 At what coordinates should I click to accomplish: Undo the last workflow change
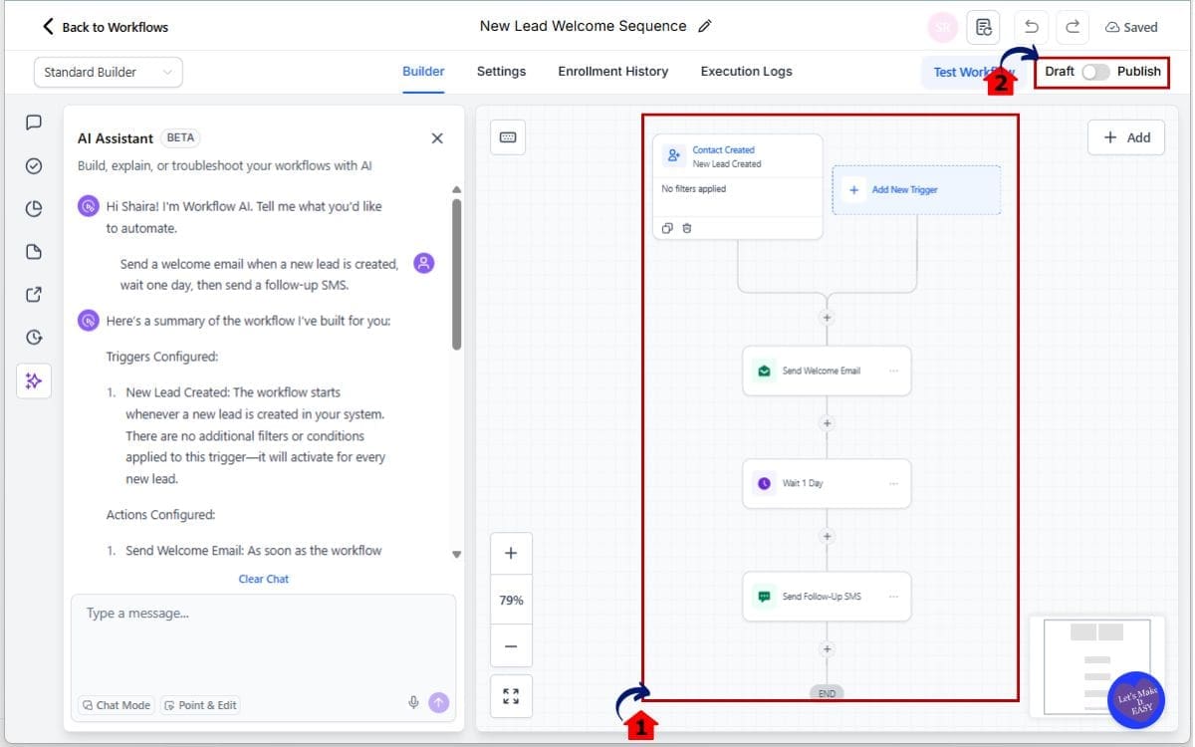(x=1032, y=27)
